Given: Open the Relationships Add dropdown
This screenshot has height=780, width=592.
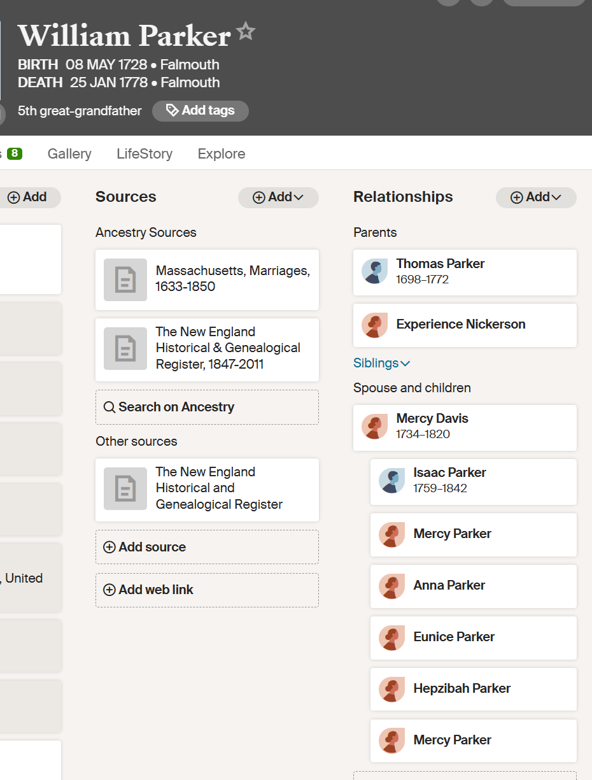Looking at the screenshot, I should (535, 197).
